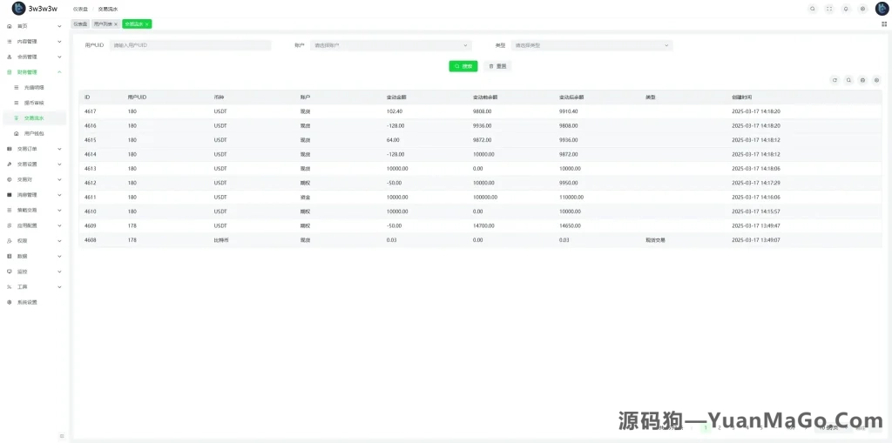Click the user avatar in top-right corner
892x443 pixels.
click(x=882, y=9)
